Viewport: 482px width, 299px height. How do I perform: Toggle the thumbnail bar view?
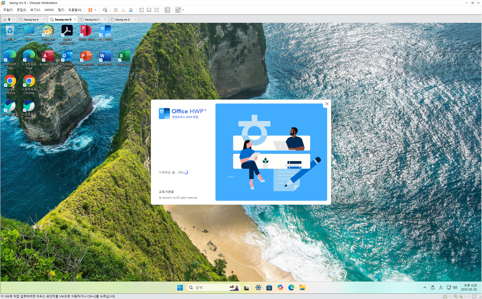pos(149,10)
